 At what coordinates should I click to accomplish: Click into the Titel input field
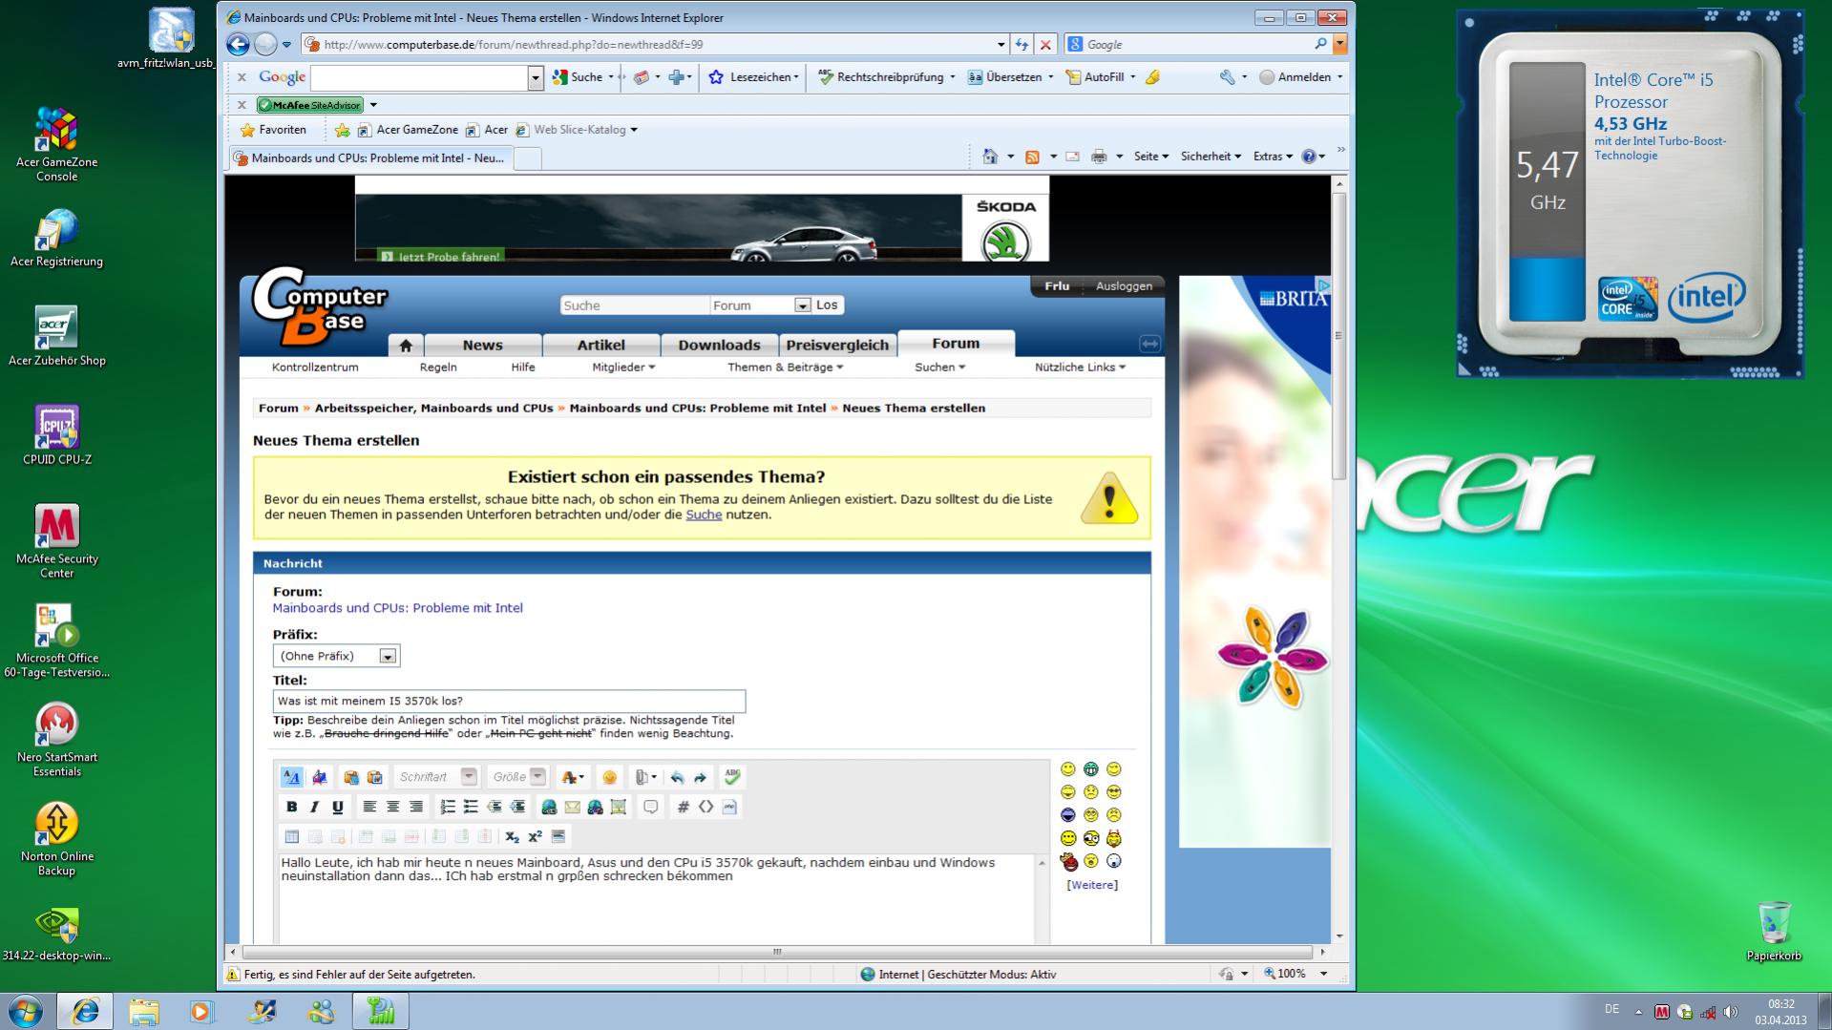[509, 702]
